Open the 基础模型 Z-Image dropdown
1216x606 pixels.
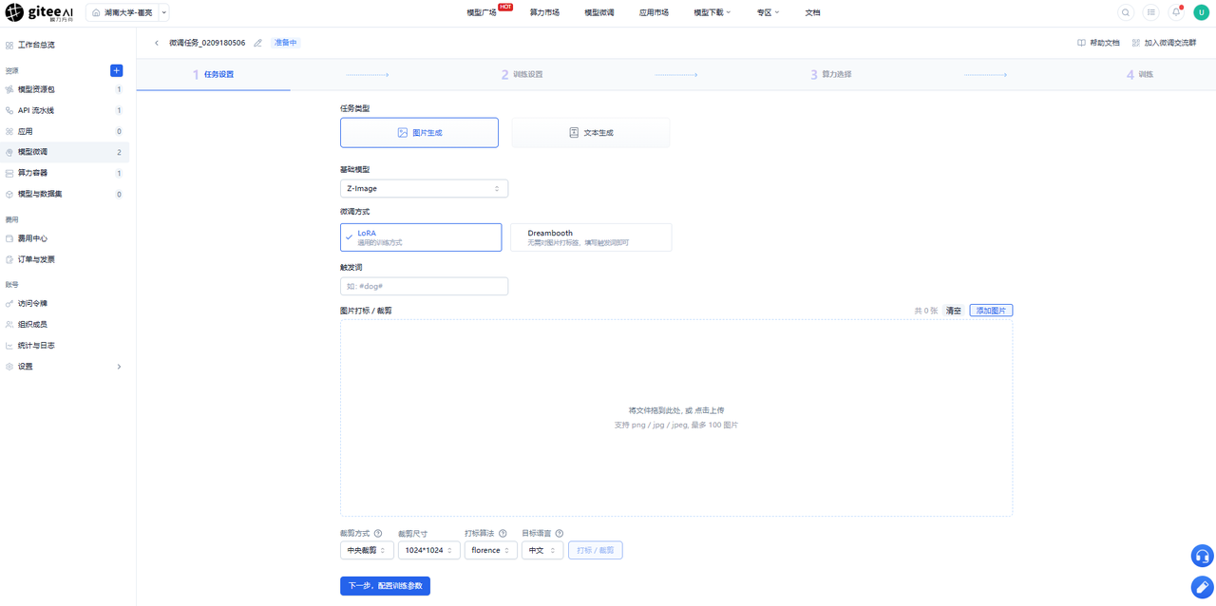[x=424, y=188]
